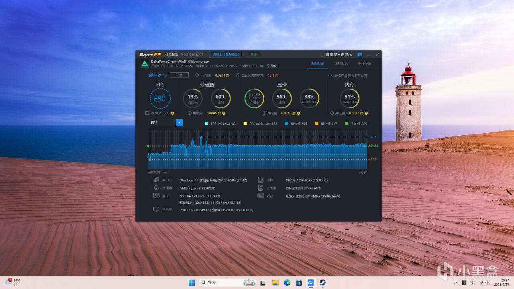Click the muted volume tray icon

pyautogui.click(x=488, y=283)
